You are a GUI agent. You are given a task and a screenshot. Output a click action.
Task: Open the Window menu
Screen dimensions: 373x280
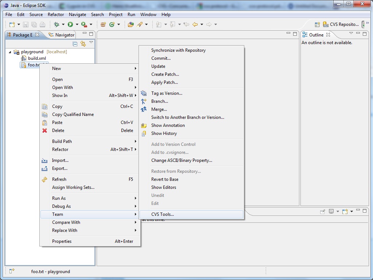(148, 15)
